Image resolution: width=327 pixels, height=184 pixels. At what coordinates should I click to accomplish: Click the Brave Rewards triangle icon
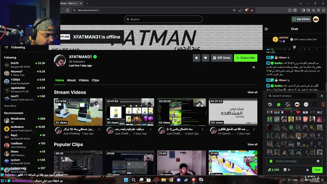point(252,10)
